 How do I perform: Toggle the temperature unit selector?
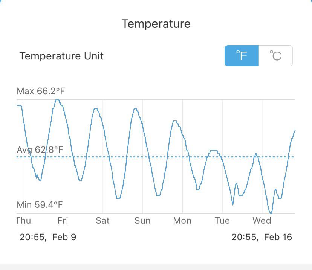point(259,55)
